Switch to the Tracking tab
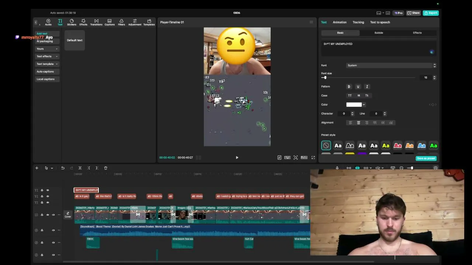Viewport: 472px width, 265px height. tap(358, 22)
